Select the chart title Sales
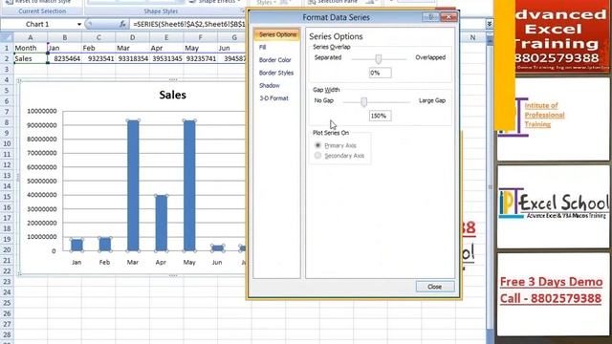Image resolution: width=612 pixels, height=344 pixels. [172, 95]
